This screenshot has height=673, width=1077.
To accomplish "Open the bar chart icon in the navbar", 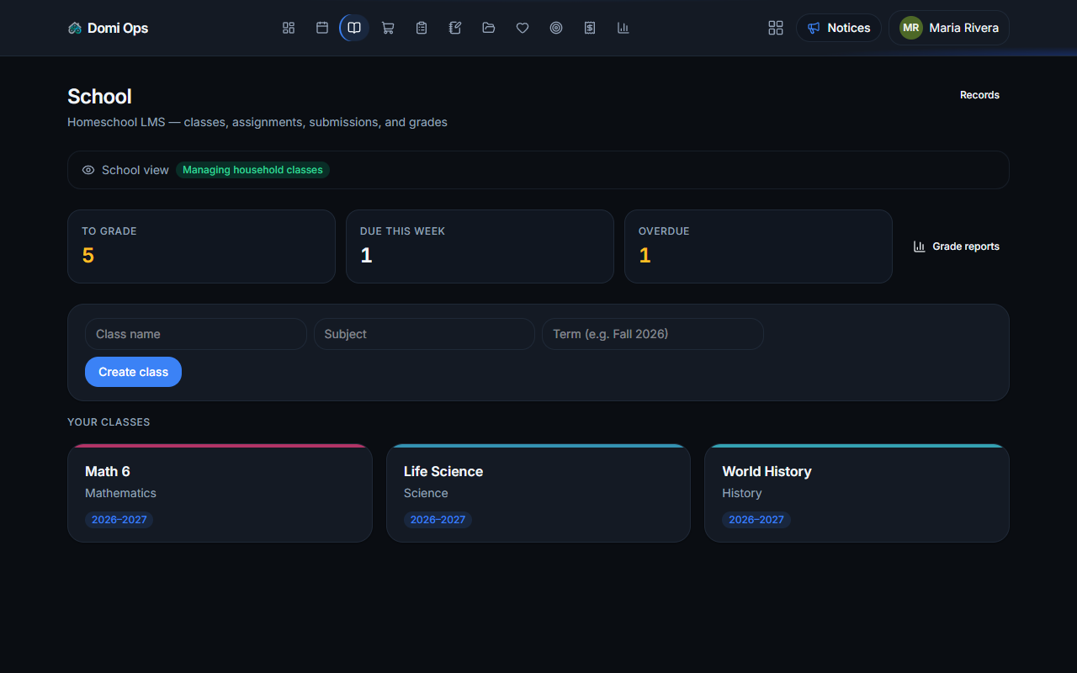I will (623, 28).
